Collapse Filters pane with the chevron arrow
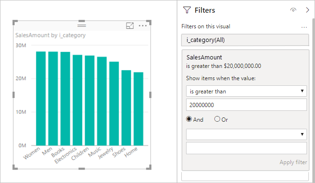The width and height of the screenshot is (315, 183). coord(307,10)
